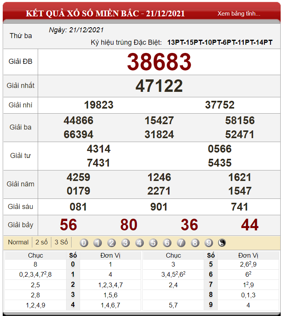The height and width of the screenshot is (316, 283).
Task: Click the Giải bảy row label
Action: point(21,225)
